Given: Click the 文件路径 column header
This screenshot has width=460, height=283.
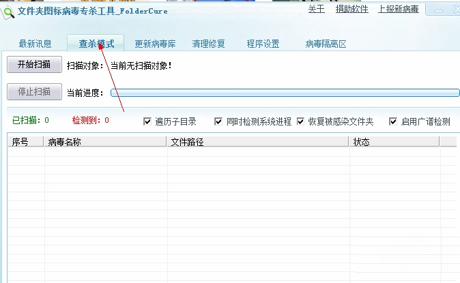Looking at the screenshot, I should [258, 142].
